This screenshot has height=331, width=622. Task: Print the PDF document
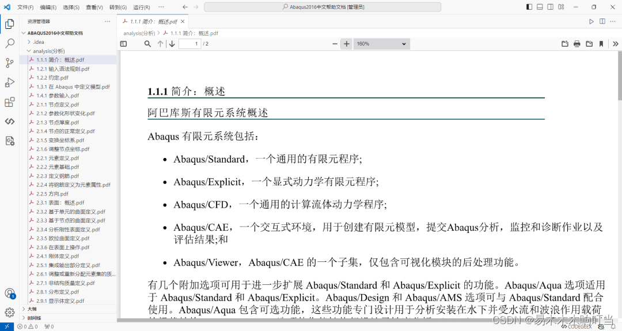[x=577, y=44]
